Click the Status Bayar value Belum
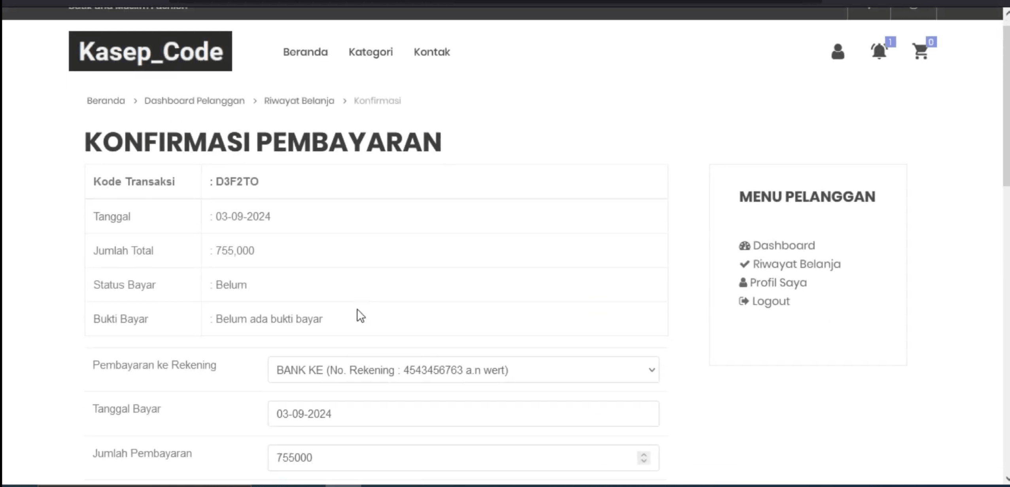The image size is (1010, 487). [231, 285]
